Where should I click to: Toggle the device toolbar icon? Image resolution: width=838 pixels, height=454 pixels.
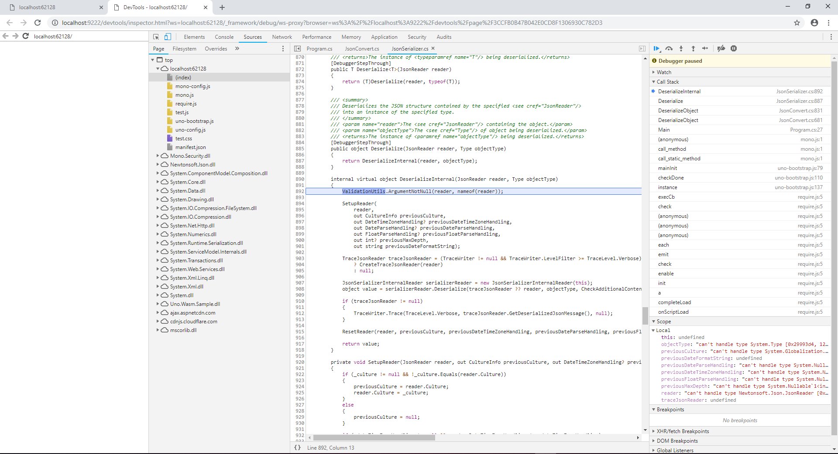tap(167, 37)
